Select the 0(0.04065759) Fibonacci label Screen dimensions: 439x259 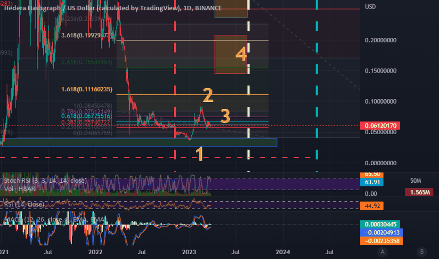click(93, 133)
